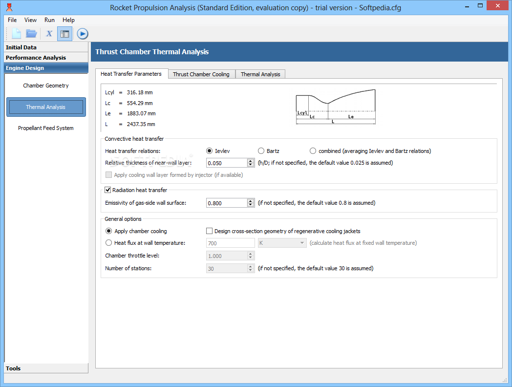Click the New file toolbar icon
This screenshot has width=512, height=387.
pos(16,34)
